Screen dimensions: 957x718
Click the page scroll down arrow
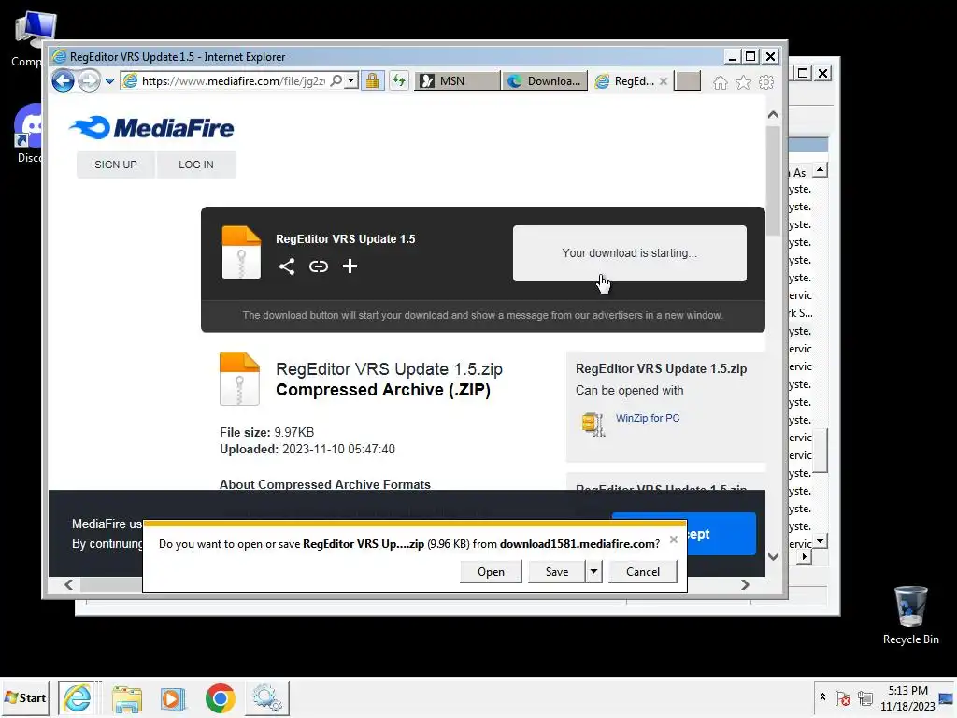point(773,556)
